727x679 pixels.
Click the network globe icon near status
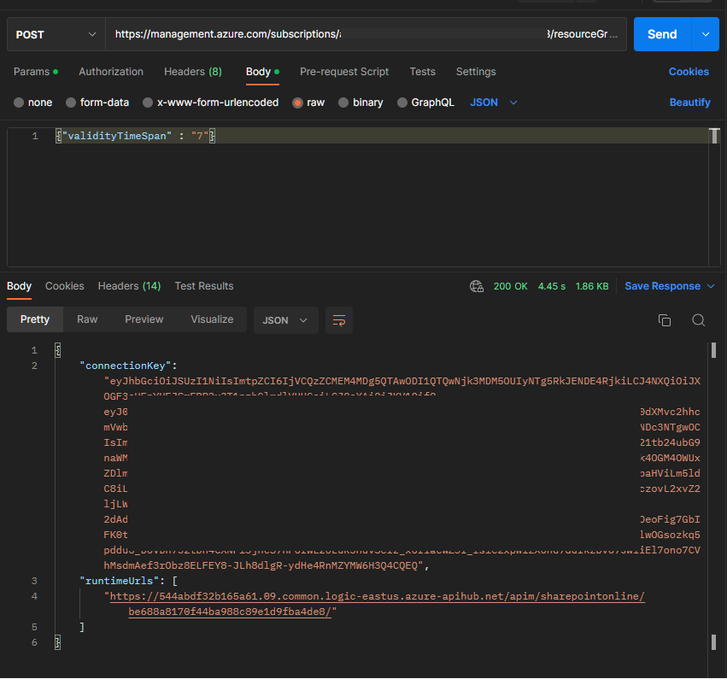coord(477,286)
